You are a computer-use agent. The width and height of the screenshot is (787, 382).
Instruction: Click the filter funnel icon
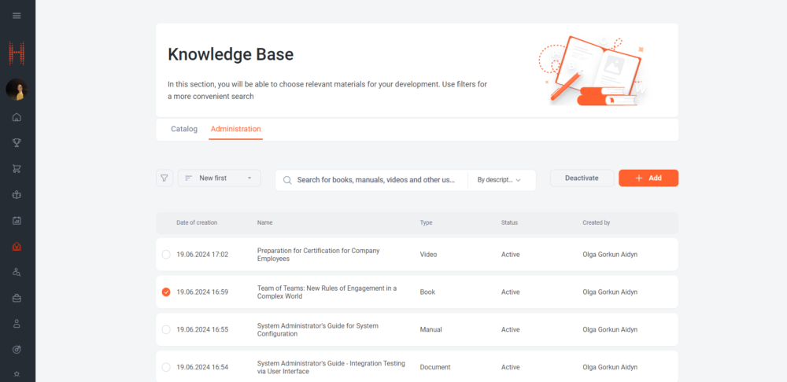164,178
